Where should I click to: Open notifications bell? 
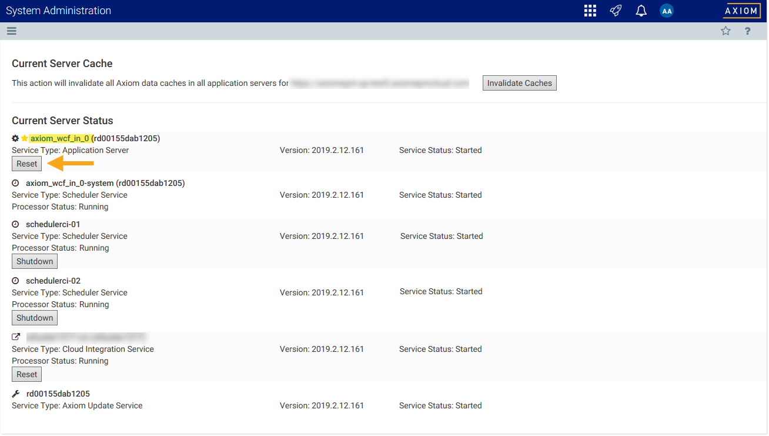[641, 11]
